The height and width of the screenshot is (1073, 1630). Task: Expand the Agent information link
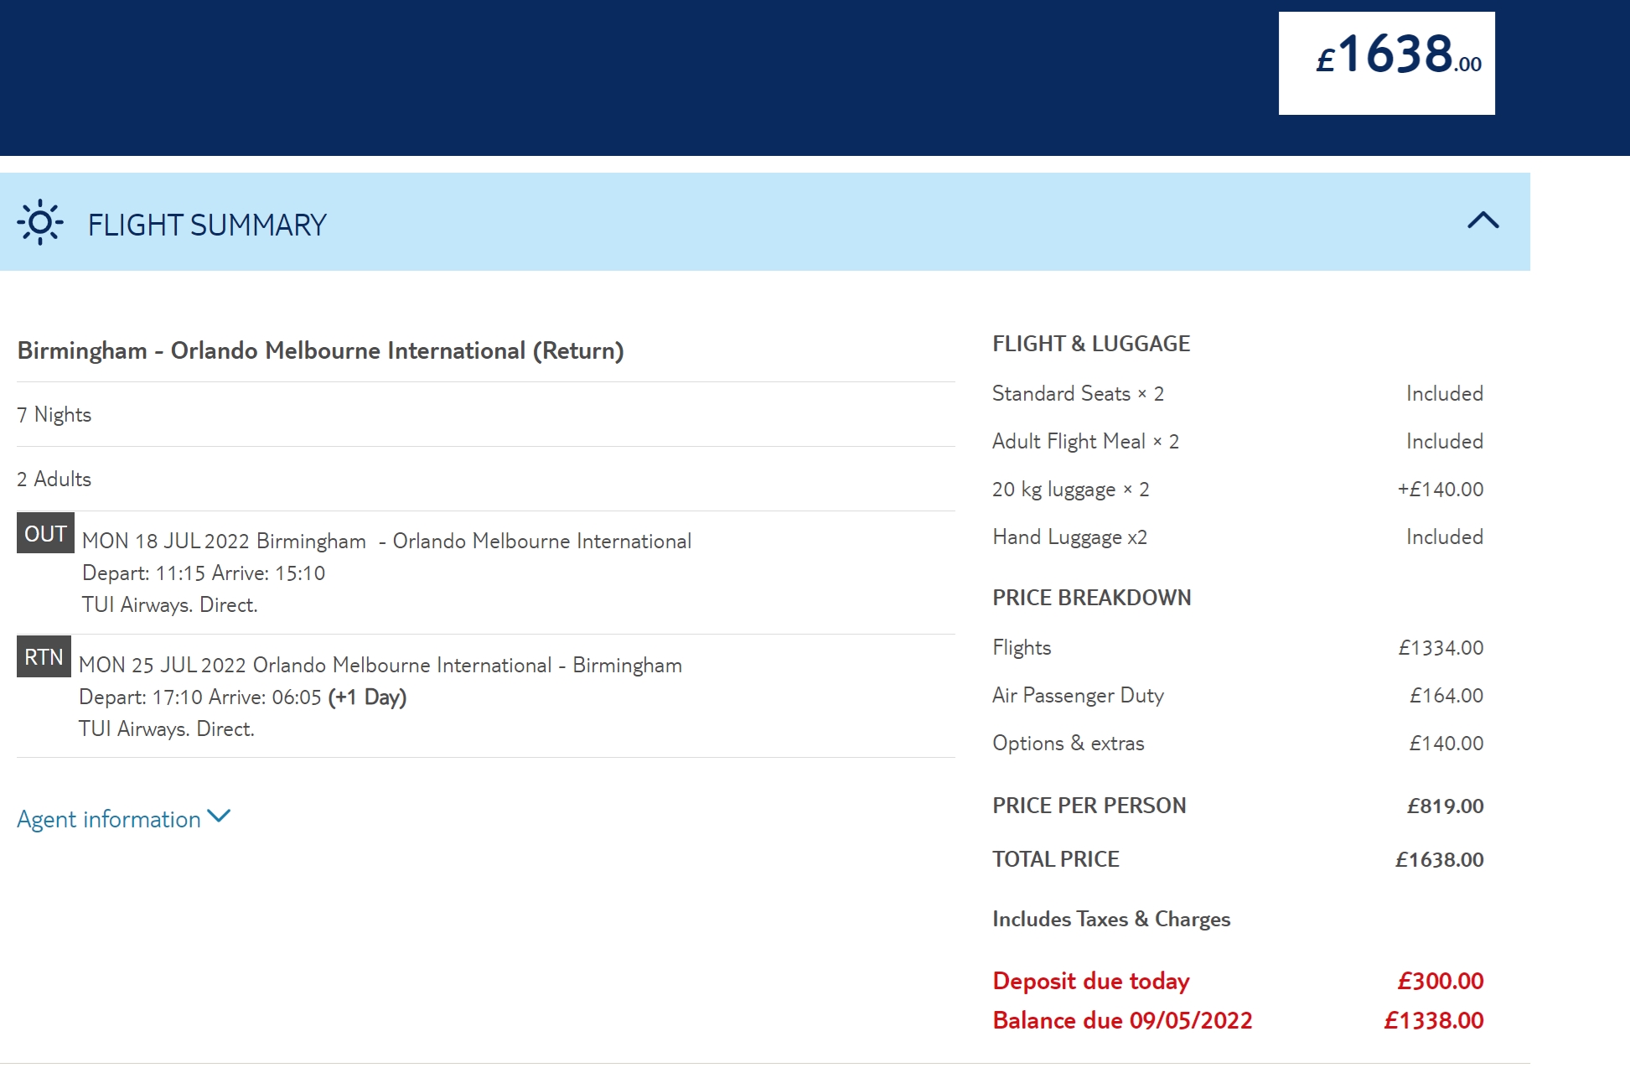click(x=109, y=819)
